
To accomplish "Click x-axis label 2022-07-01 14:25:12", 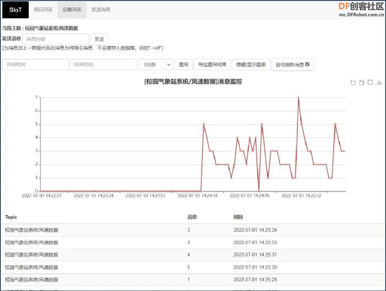I will click(301, 196).
